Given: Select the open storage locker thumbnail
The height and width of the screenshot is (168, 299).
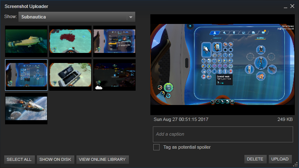Looking at the screenshot, I should pos(71,75).
